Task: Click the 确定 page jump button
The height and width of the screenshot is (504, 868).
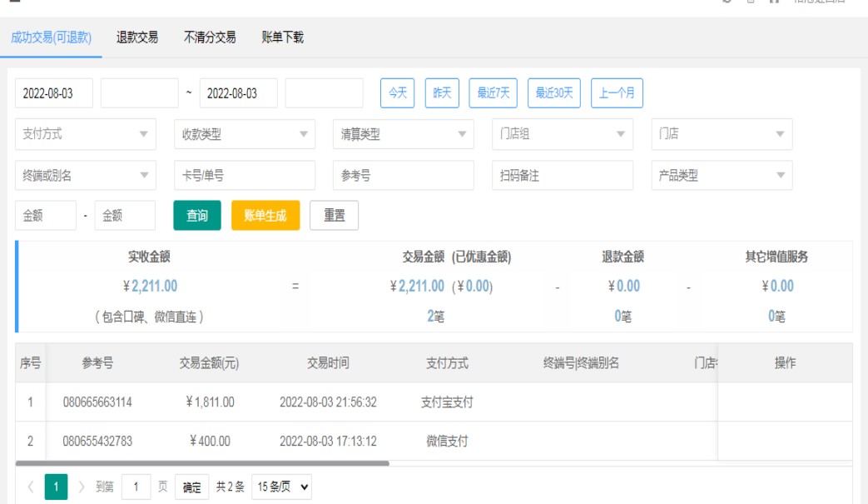Action: tap(191, 487)
